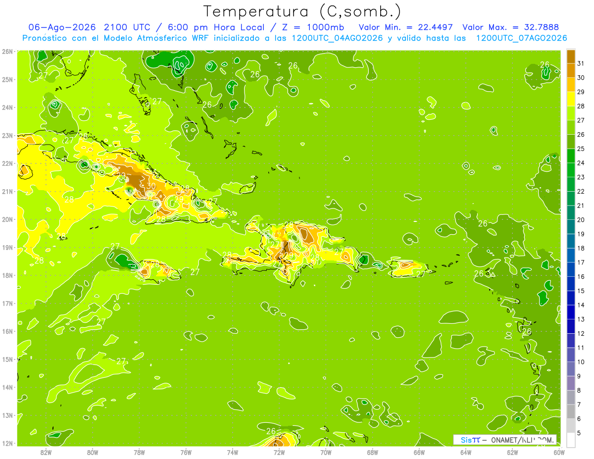Image resolution: width=594 pixels, height=459 pixels.
Task: Click the title "Temperatura (C,somb.)"
Action: click(302, 11)
